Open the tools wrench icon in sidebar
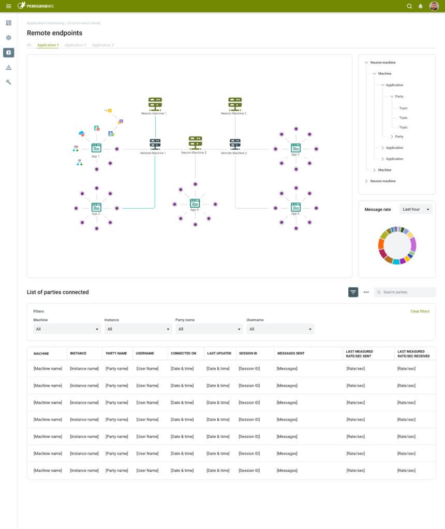 coord(8,82)
